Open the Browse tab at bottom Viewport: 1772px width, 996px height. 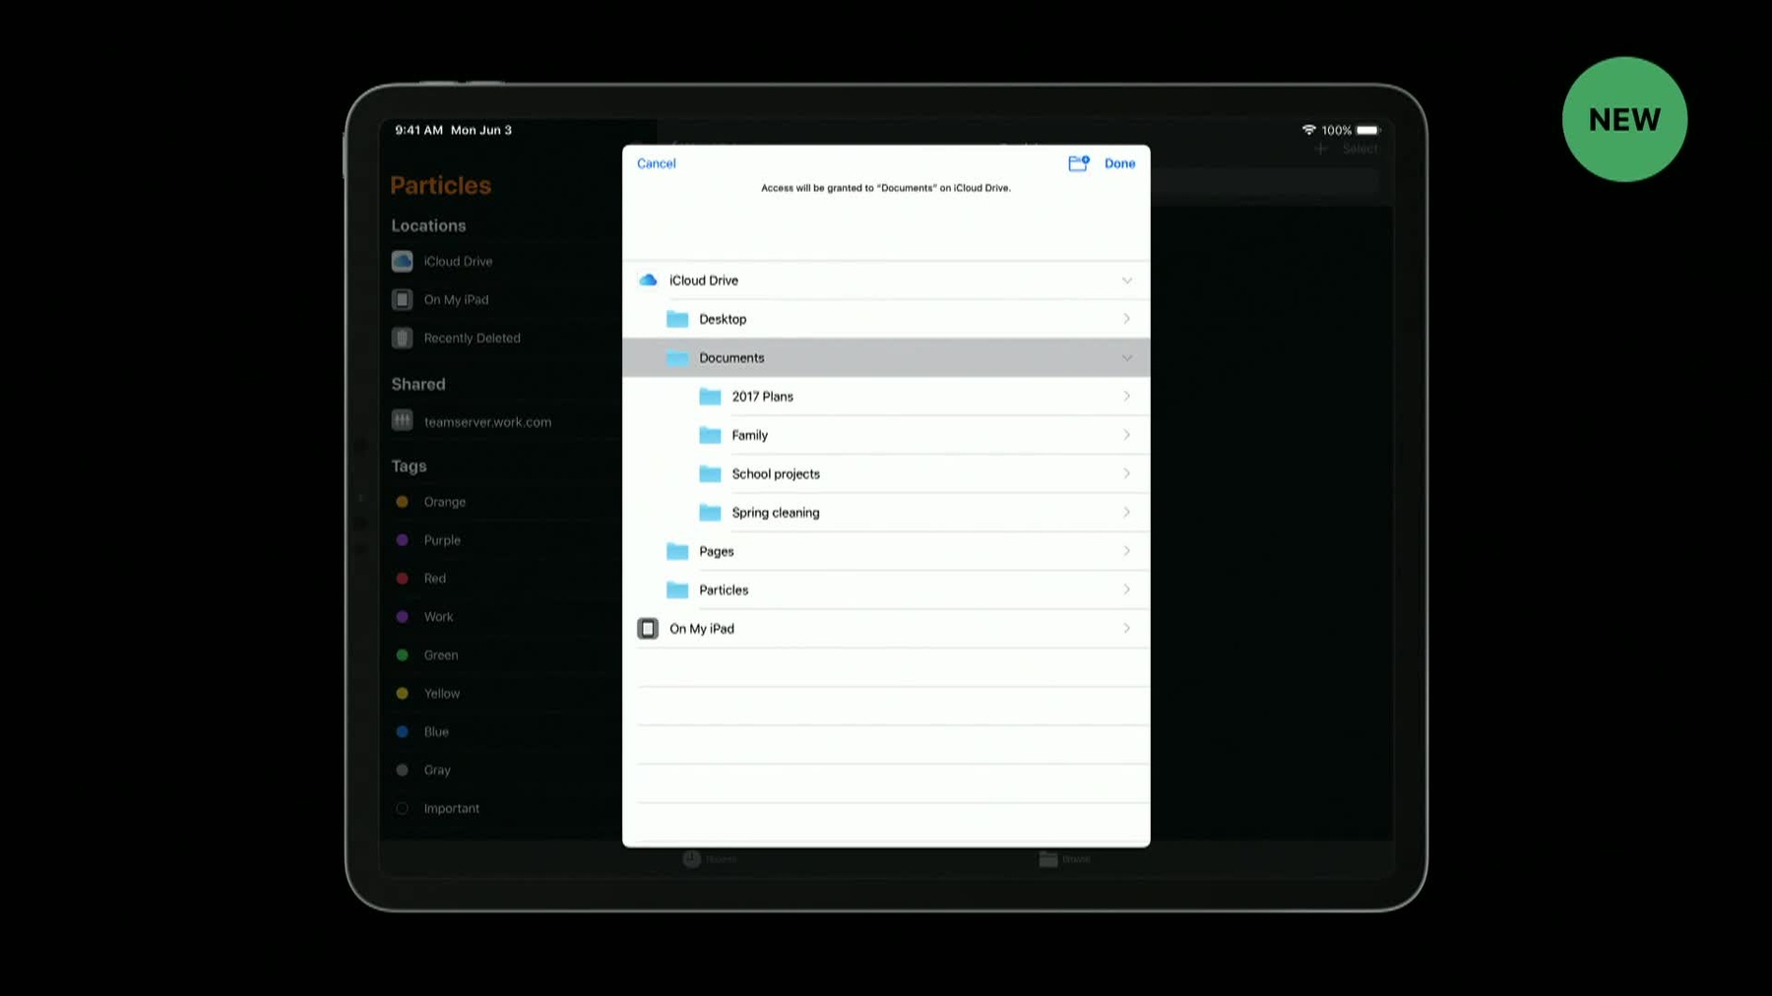(x=1064, y=859)
